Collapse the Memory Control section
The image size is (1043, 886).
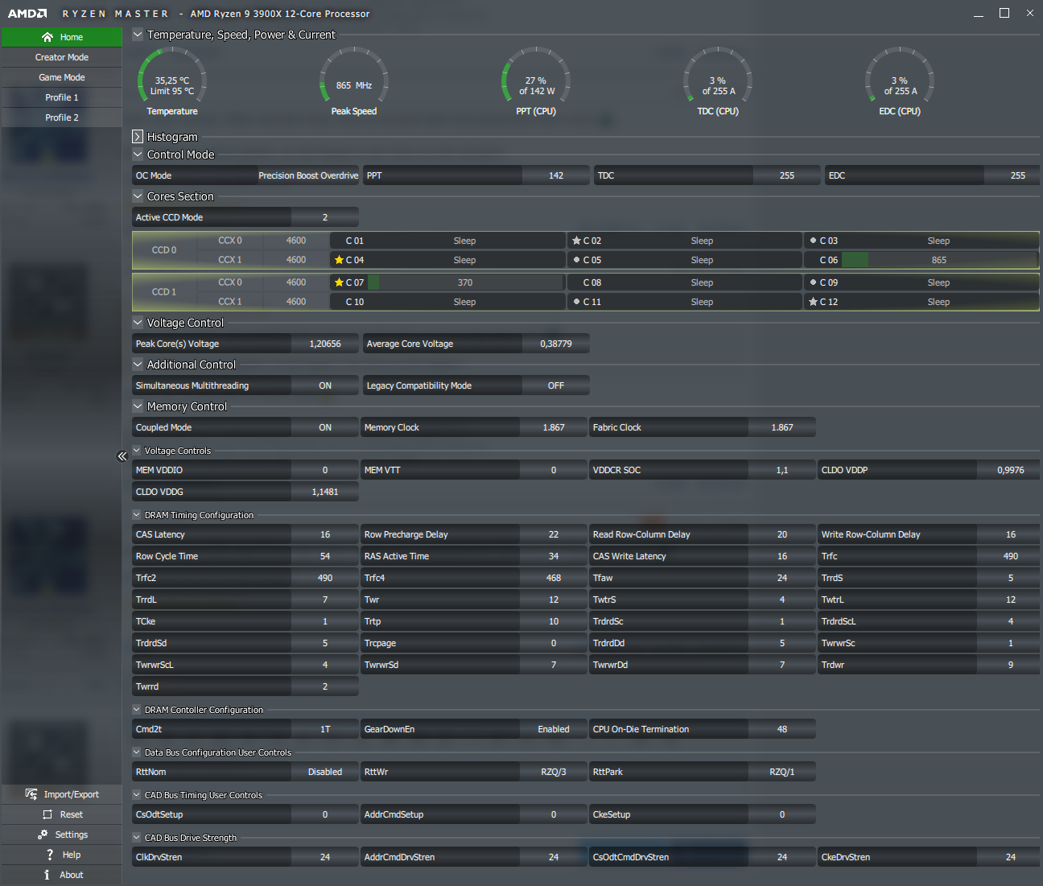pyautogui.click(x=138, y=406)
